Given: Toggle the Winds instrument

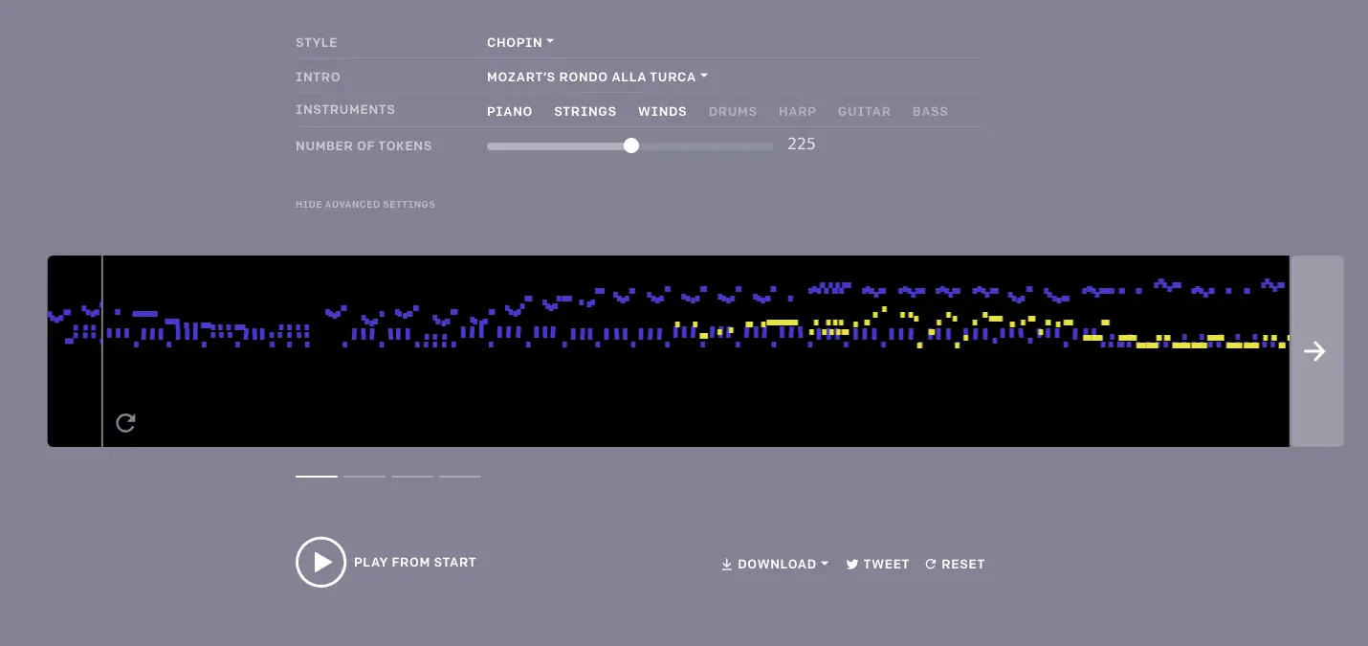Looking at the screenshot, I should coord(663,112).
